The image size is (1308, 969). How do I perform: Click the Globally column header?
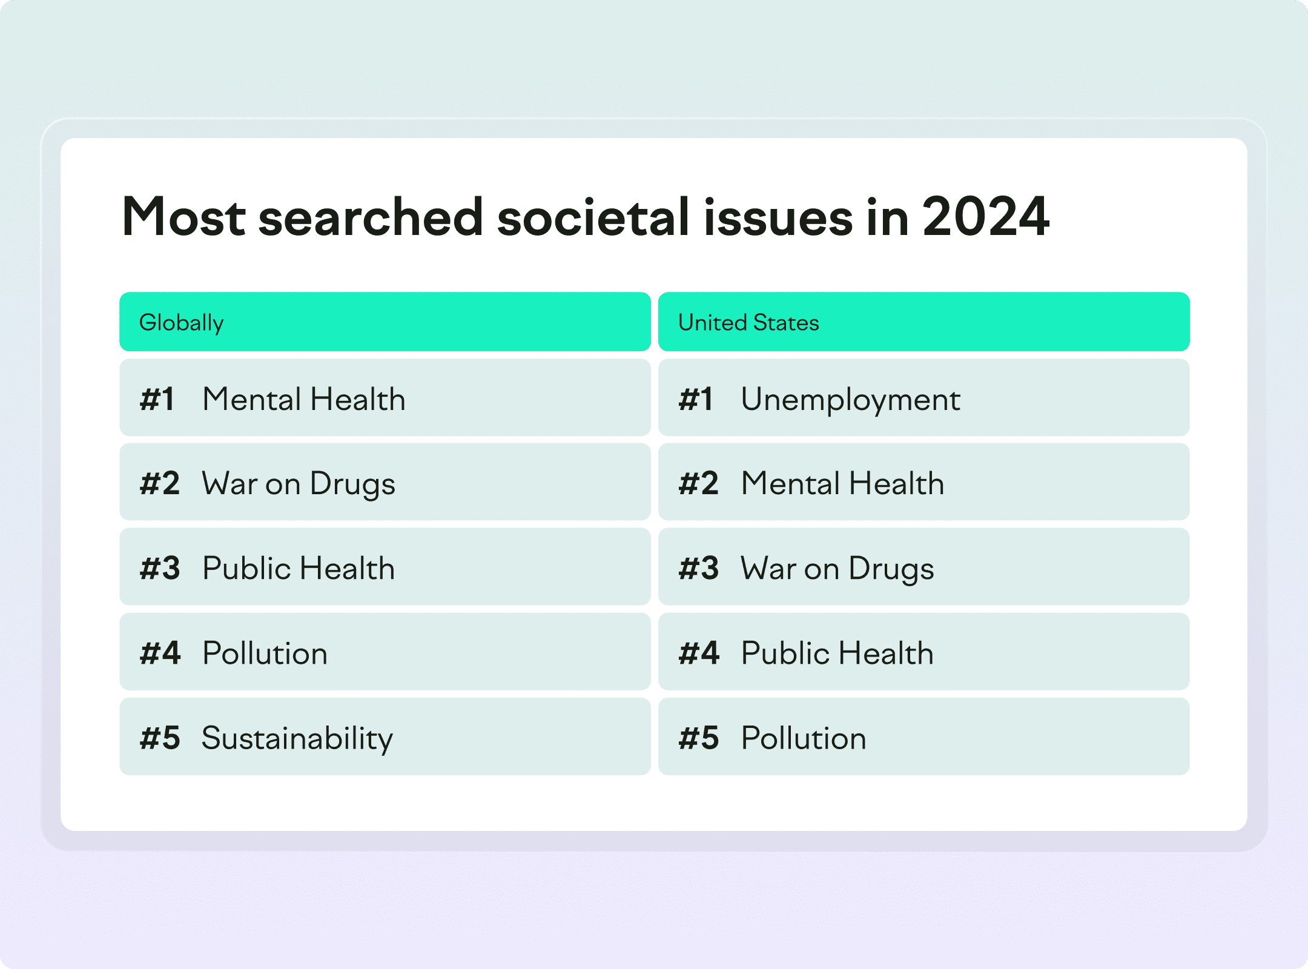(385, 322)
